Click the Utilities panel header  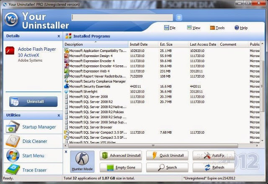click(x=33, y=115)
